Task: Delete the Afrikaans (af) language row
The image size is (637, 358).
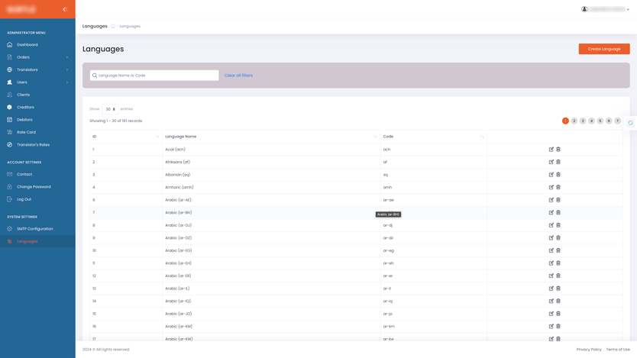Action: [x=558, y=162]
